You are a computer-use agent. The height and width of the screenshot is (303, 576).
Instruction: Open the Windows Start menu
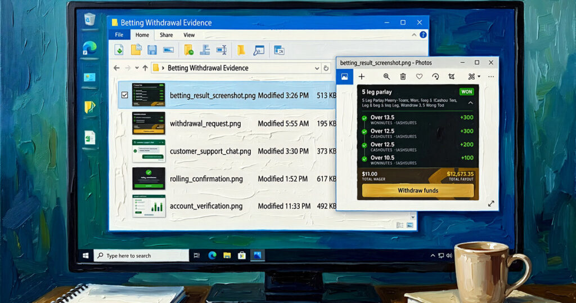[85, 256]
